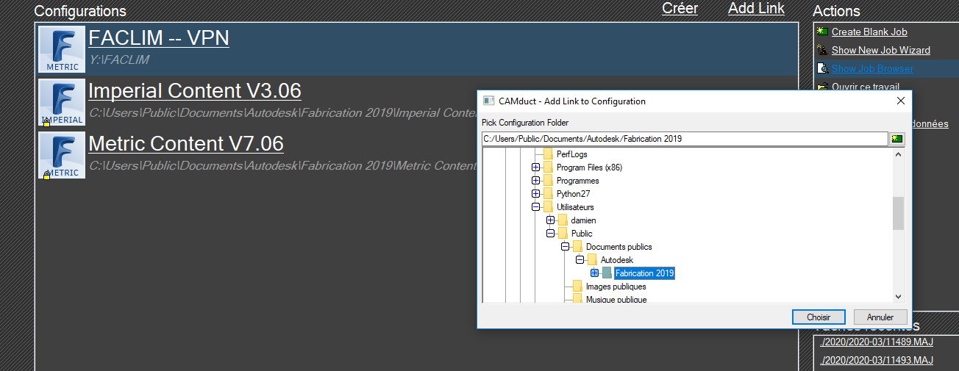Click the FACLIM -- VPN metric icon
Viewport: 959px width, 371px height.
point(62,49)
